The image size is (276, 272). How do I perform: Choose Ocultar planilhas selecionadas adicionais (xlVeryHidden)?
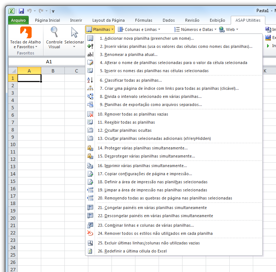pos(174,138)
